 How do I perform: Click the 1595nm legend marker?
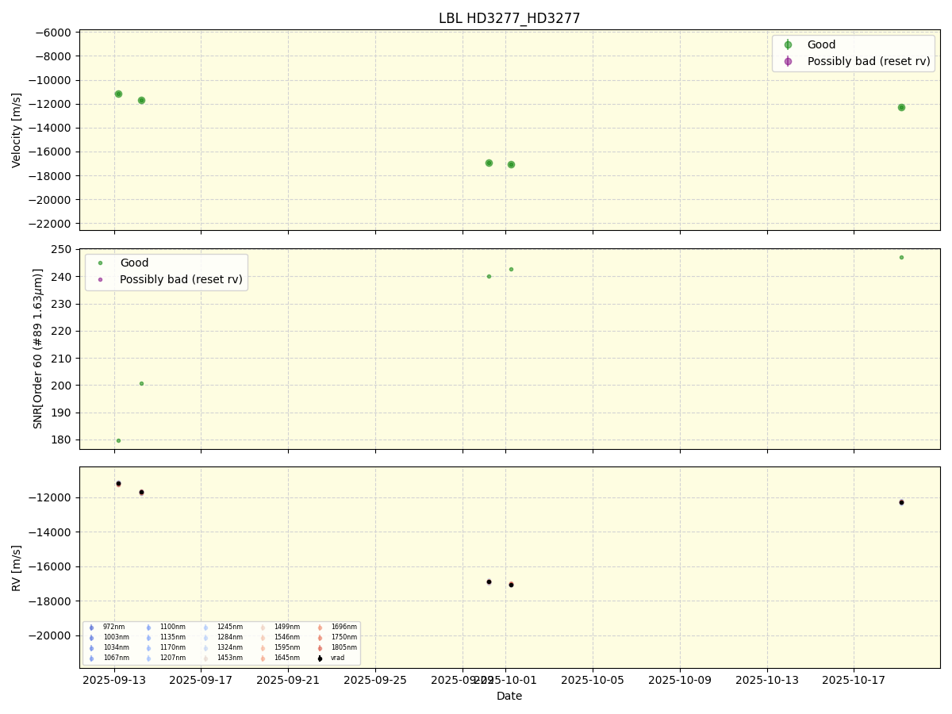[x=263, y=648]
